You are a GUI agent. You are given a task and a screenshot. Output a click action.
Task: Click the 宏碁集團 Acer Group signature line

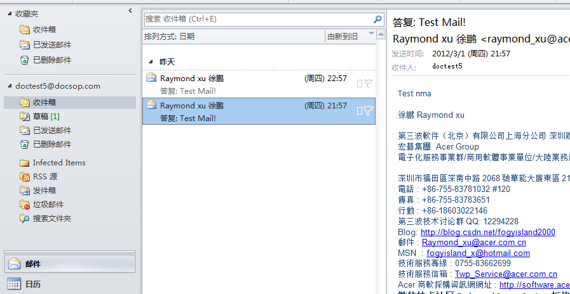point(438,147)
